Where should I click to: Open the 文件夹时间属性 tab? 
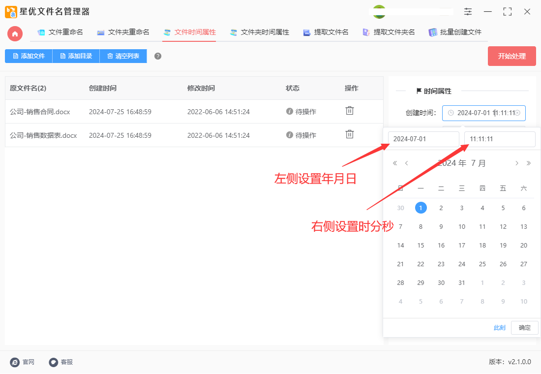click(260, 32)
